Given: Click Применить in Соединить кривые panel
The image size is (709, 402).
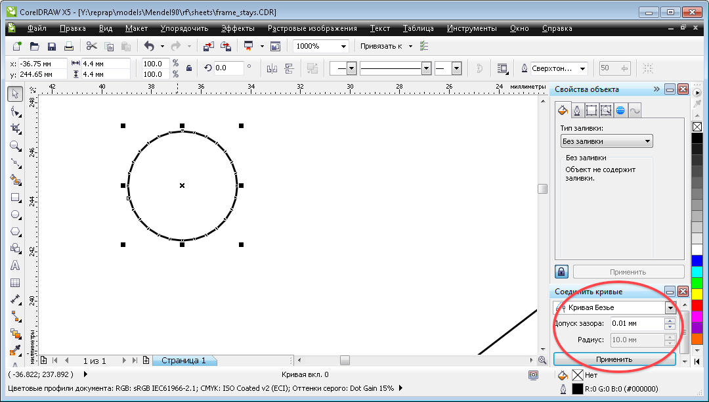Looking at the screenshot, I should (x=614, y=359).
